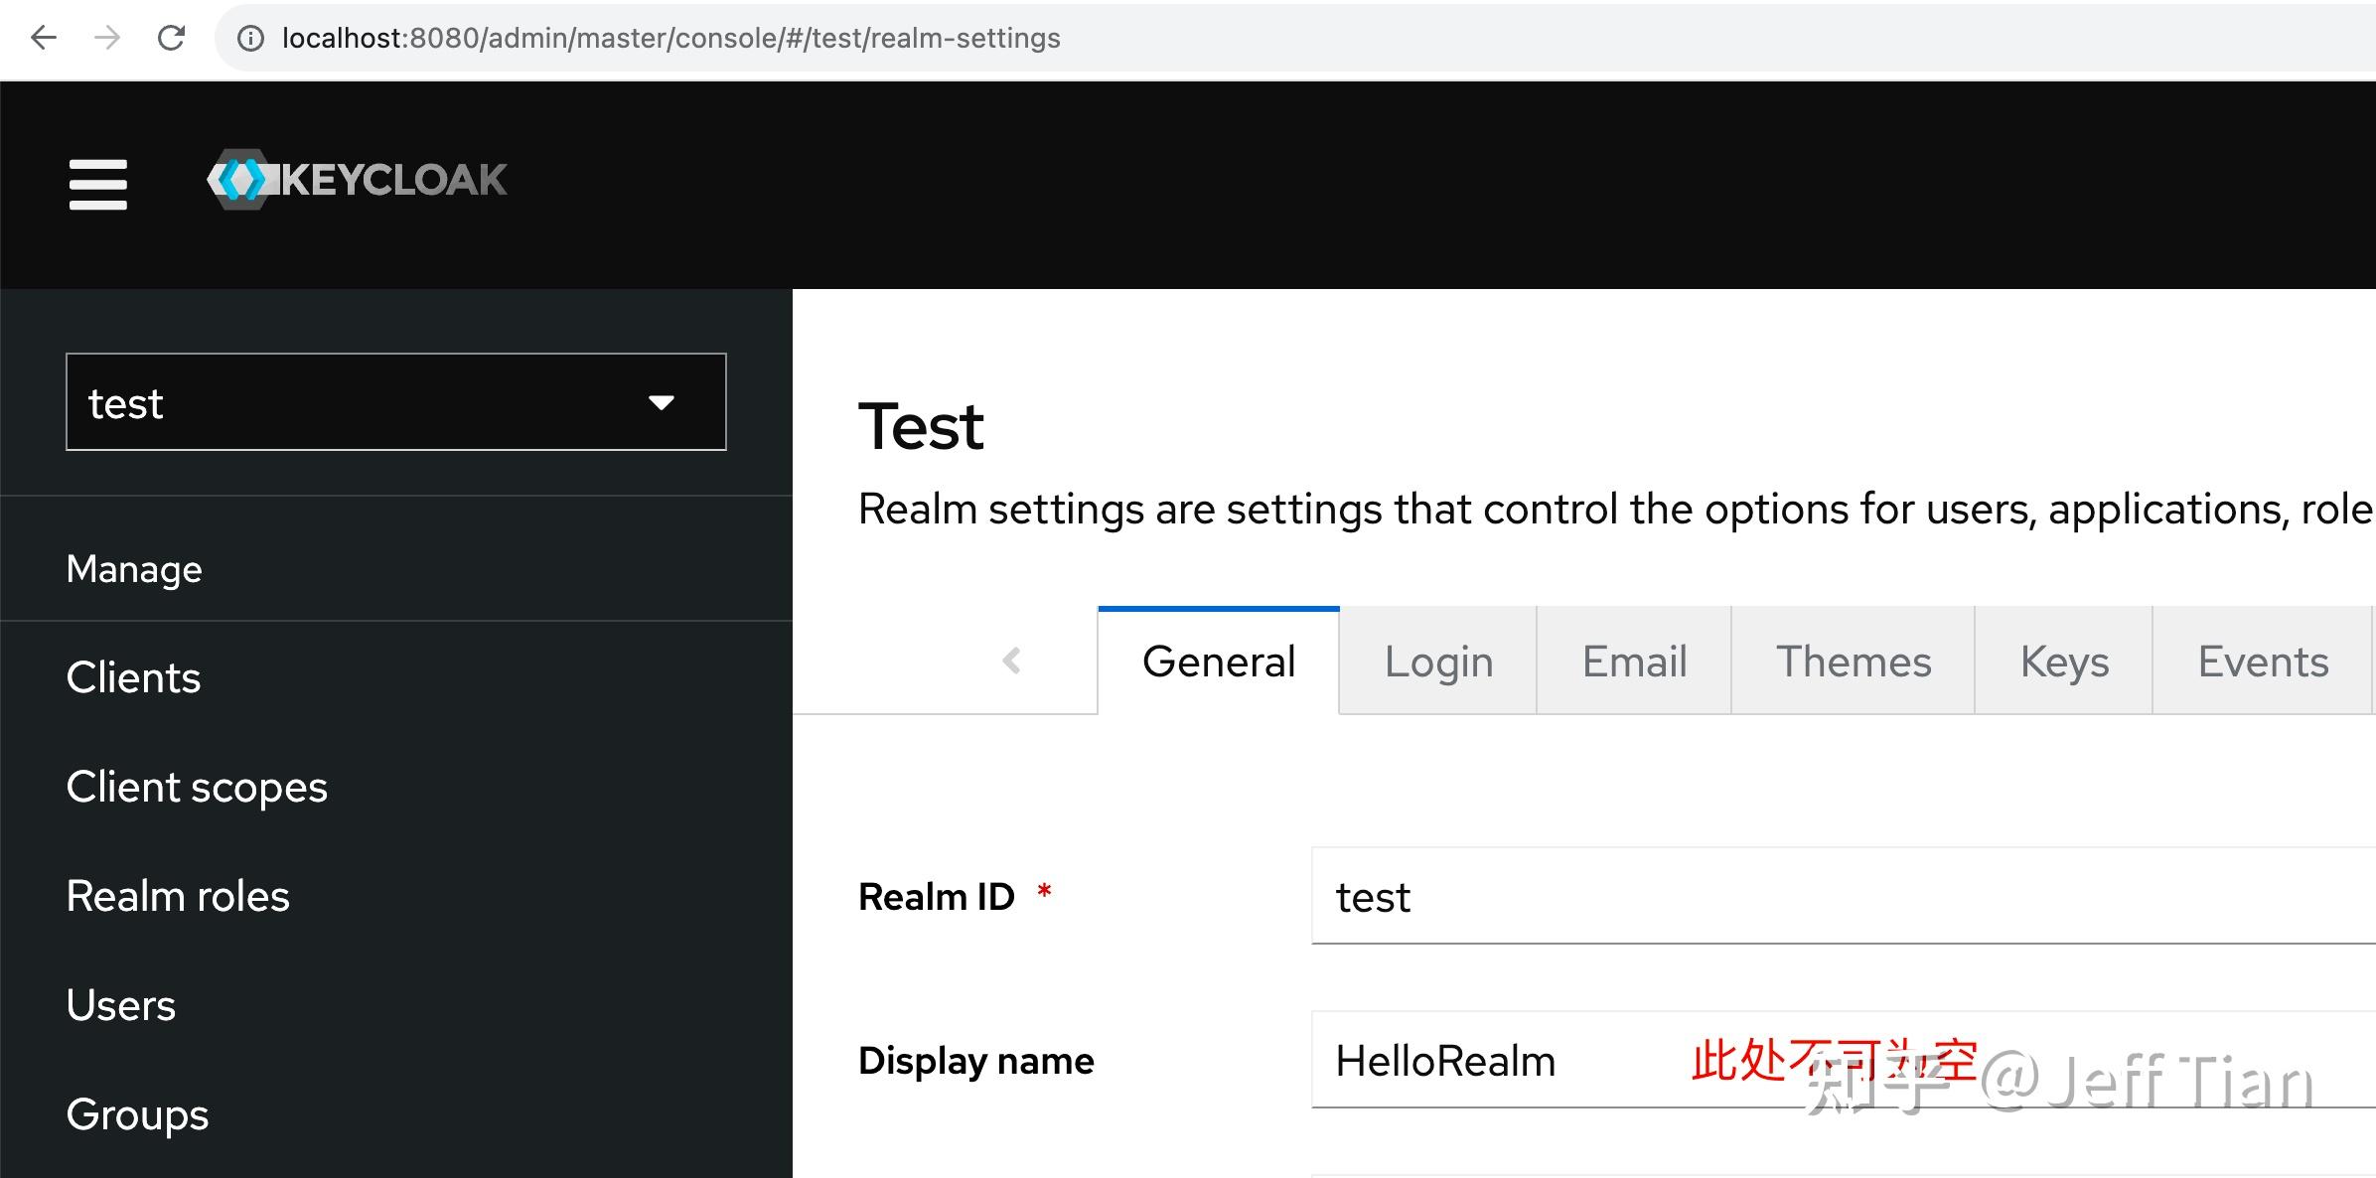The image size is (2376, 1178).
Task: Open the test realm selector dropdown
Action: coord(396,401)
